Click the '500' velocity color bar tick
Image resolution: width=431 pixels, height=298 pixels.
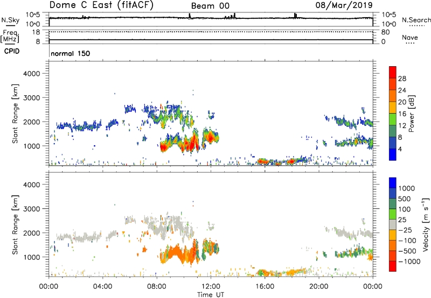pos(405,199)
